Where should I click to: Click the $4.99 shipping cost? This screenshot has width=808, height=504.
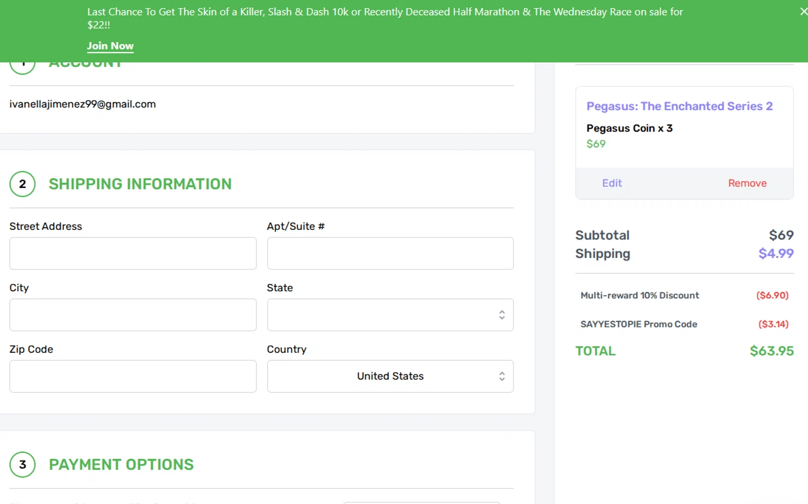[x=776, y=253]
